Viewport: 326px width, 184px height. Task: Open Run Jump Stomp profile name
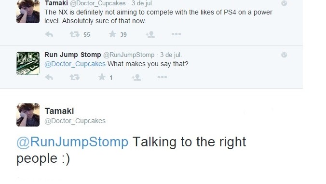72,55
